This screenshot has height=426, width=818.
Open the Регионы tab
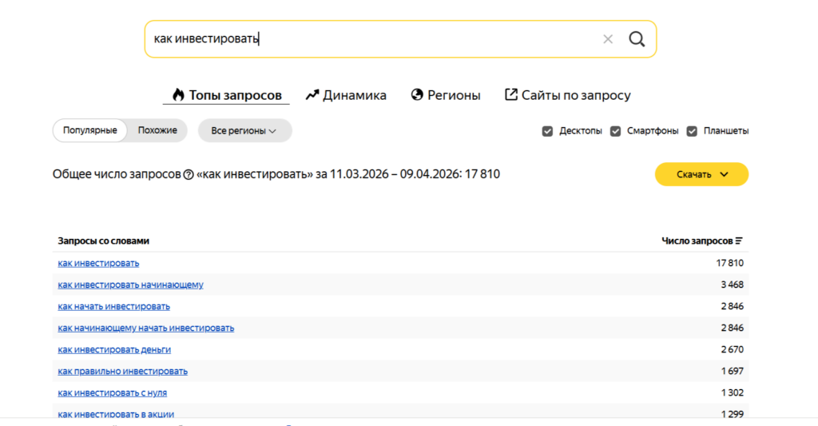[x=446, y=95]
